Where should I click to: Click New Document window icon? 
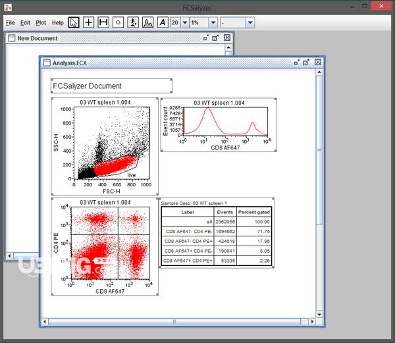[x=11, y=38]
